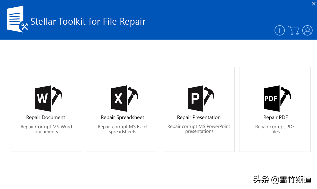Click the PowerPoint repair hammer icon
This screenshot has width=317, height=189.
coord(201,98)
